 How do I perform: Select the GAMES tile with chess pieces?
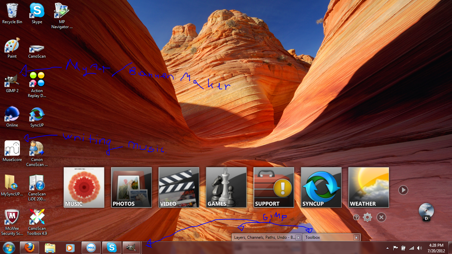click(226, 187)
